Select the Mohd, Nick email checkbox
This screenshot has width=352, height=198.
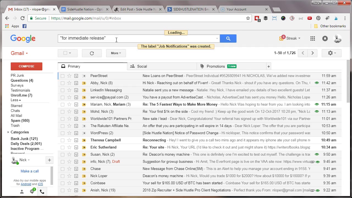coord(62,112)
